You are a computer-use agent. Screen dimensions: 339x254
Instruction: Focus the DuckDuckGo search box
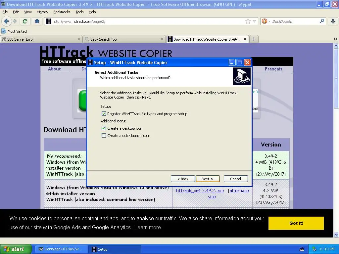click(295, 21)
